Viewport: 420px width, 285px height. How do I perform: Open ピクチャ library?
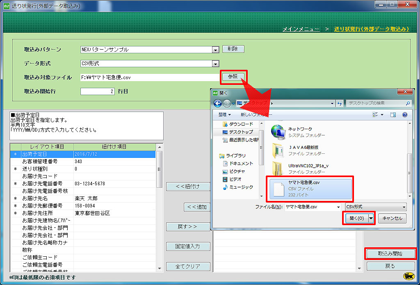click(x=233, y=171)
